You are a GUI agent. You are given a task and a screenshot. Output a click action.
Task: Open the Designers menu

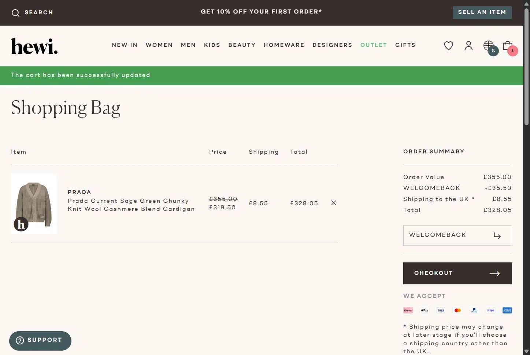(332, 45)
